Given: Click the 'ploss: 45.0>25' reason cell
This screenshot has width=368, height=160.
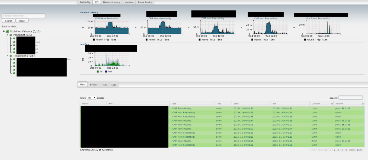Looking at the screenshot, I should (x=343, y=109).
